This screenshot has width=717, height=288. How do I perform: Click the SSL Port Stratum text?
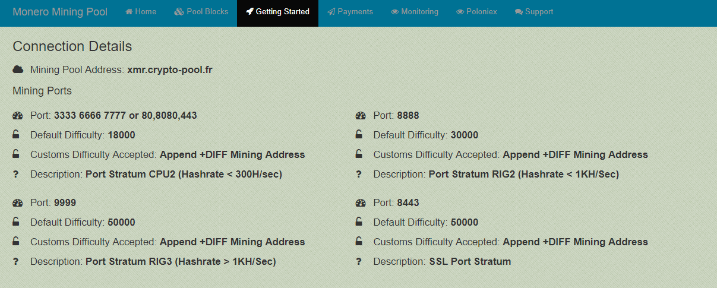[x=470, y=262]
